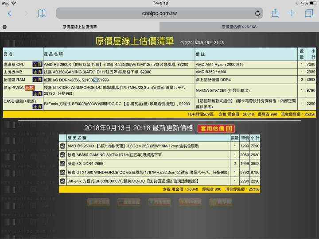Select the AMD R5 2600X product name in the top table
This screenshot has width=319, height=239.
[x=116, y=65]
